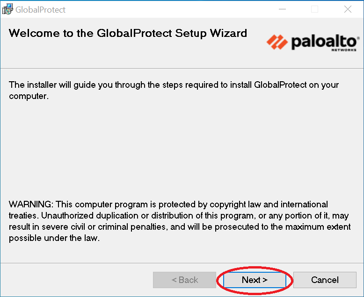Click the word WARNING in copyright notice

click(30, 205)
